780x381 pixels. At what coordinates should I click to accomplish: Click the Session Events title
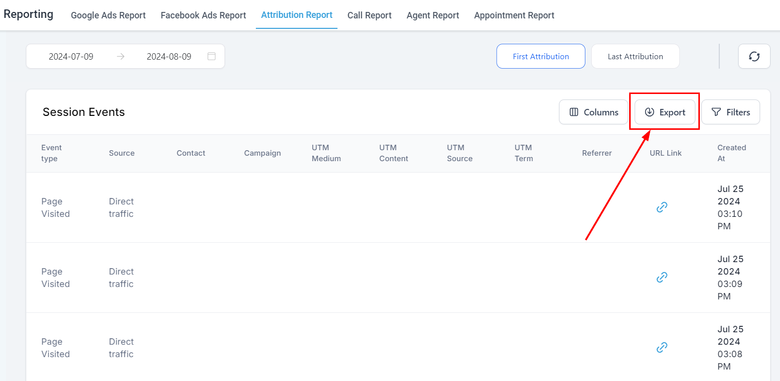[x=84, y=112]
